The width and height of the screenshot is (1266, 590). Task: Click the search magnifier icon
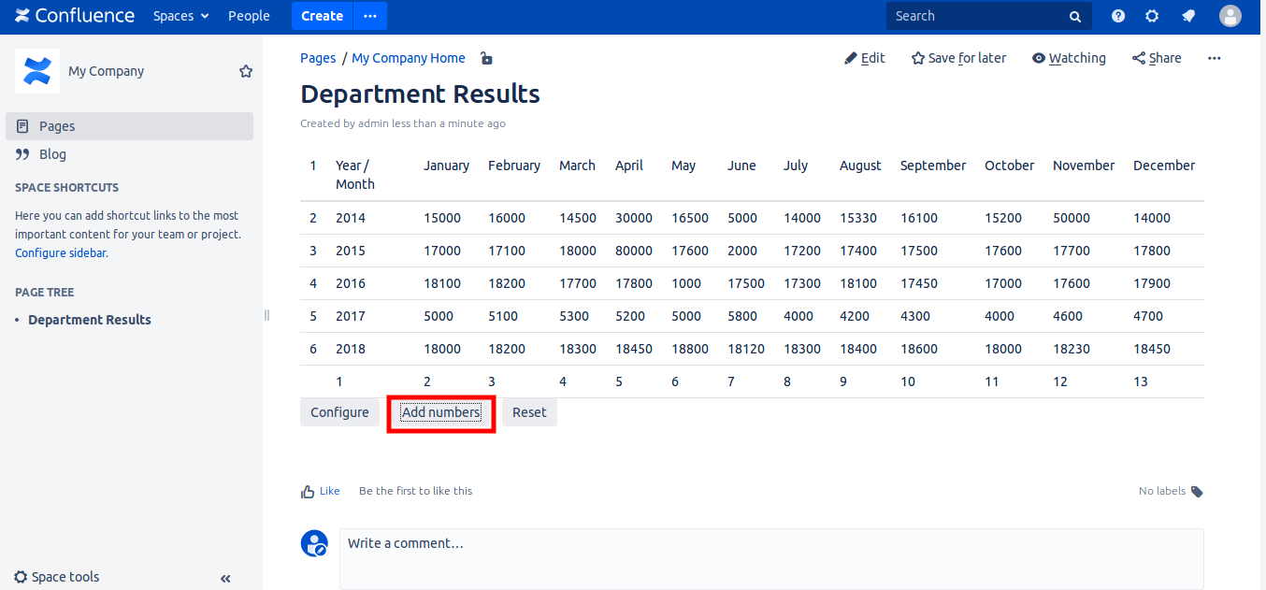[x=1075, y=17]
